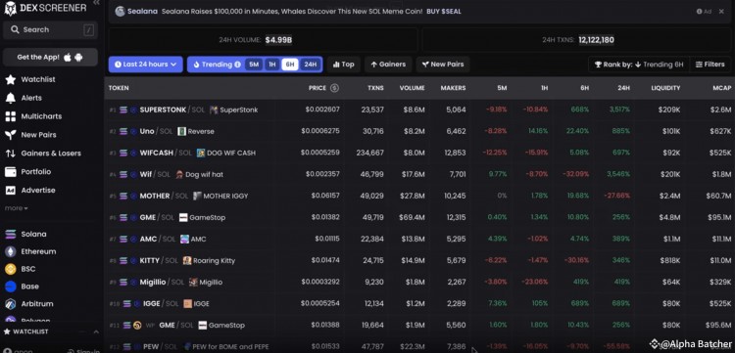Expand the more menu in sidebar
735x353 pixels.
(17, 208)
